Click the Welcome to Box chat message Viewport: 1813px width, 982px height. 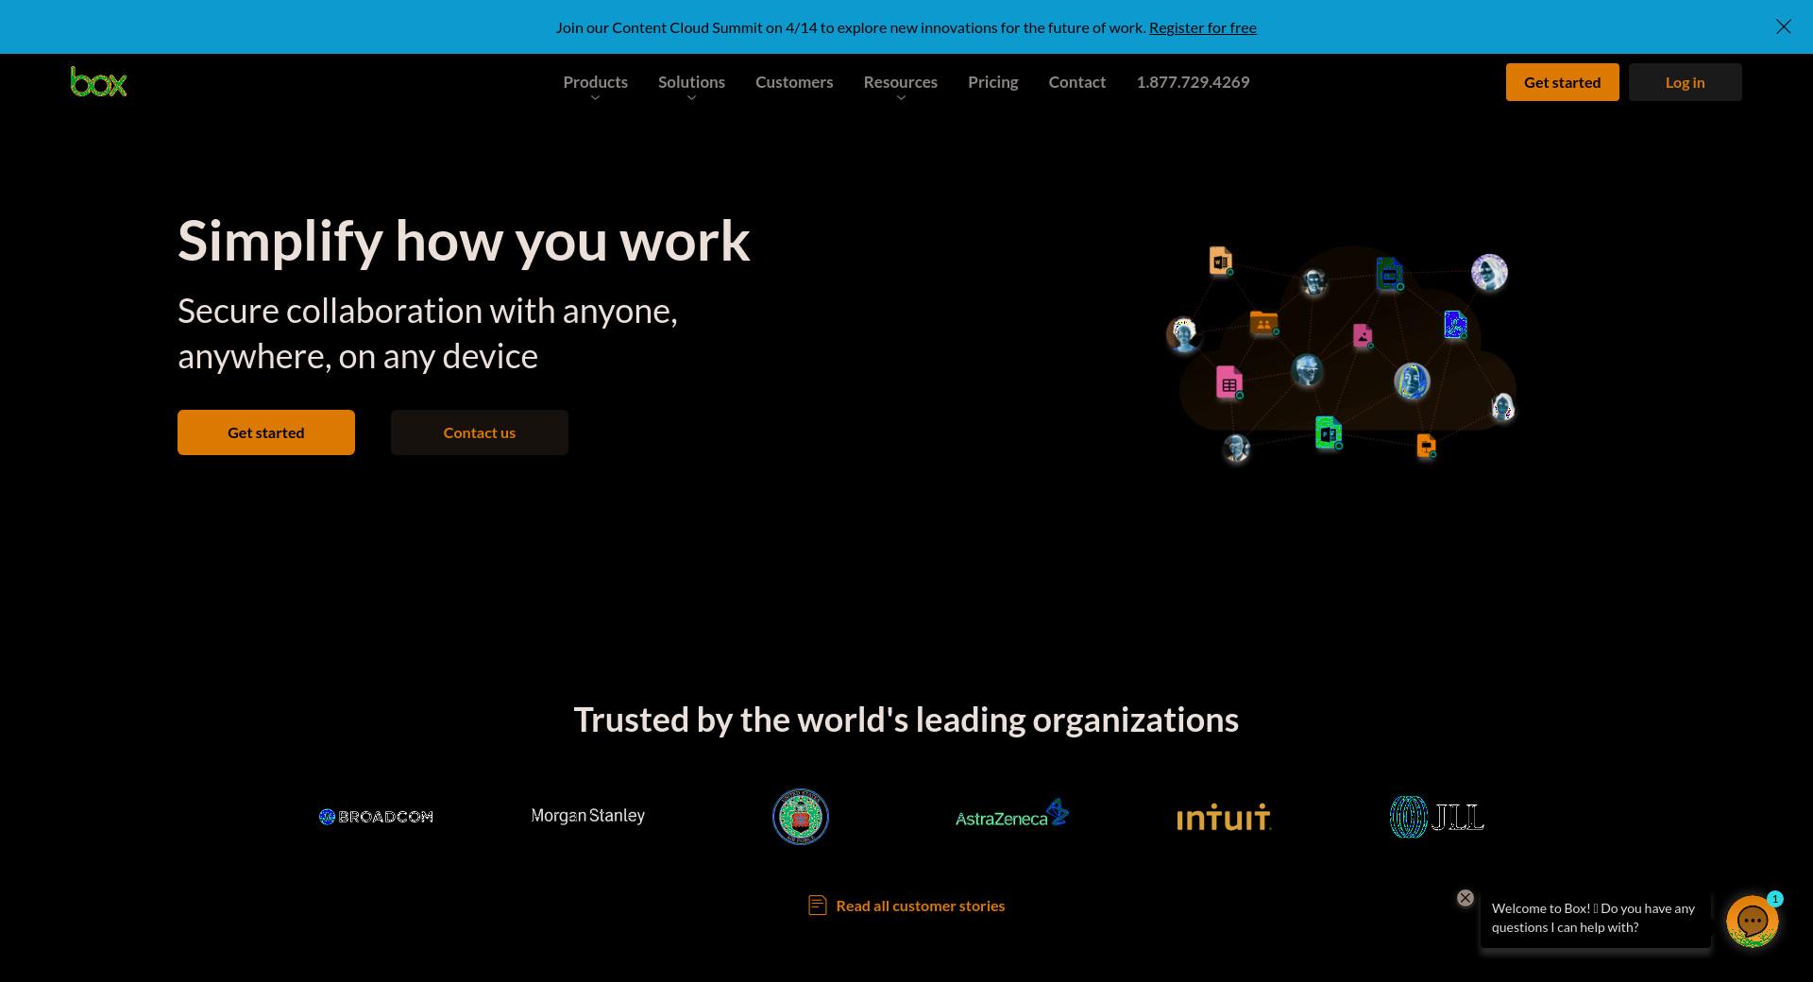pyautogui.click(x=1594, y=918)
